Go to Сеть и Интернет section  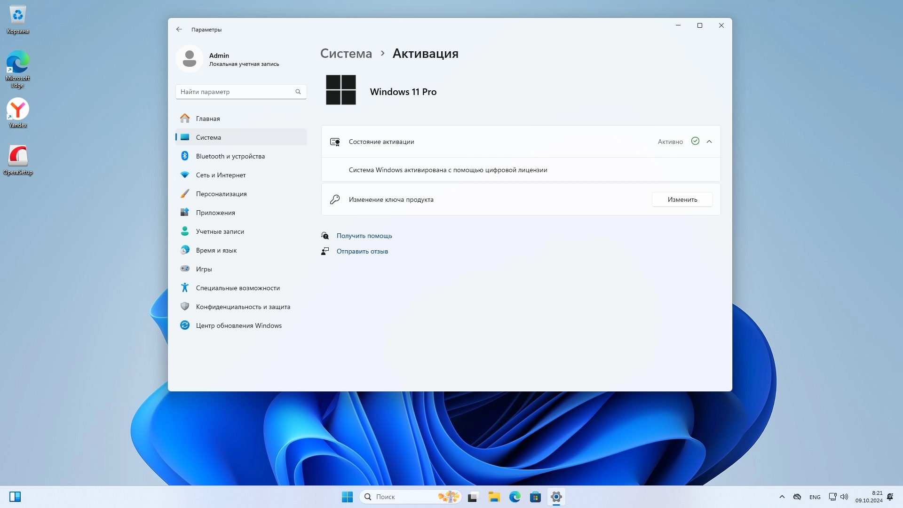(x=221, y=175)
